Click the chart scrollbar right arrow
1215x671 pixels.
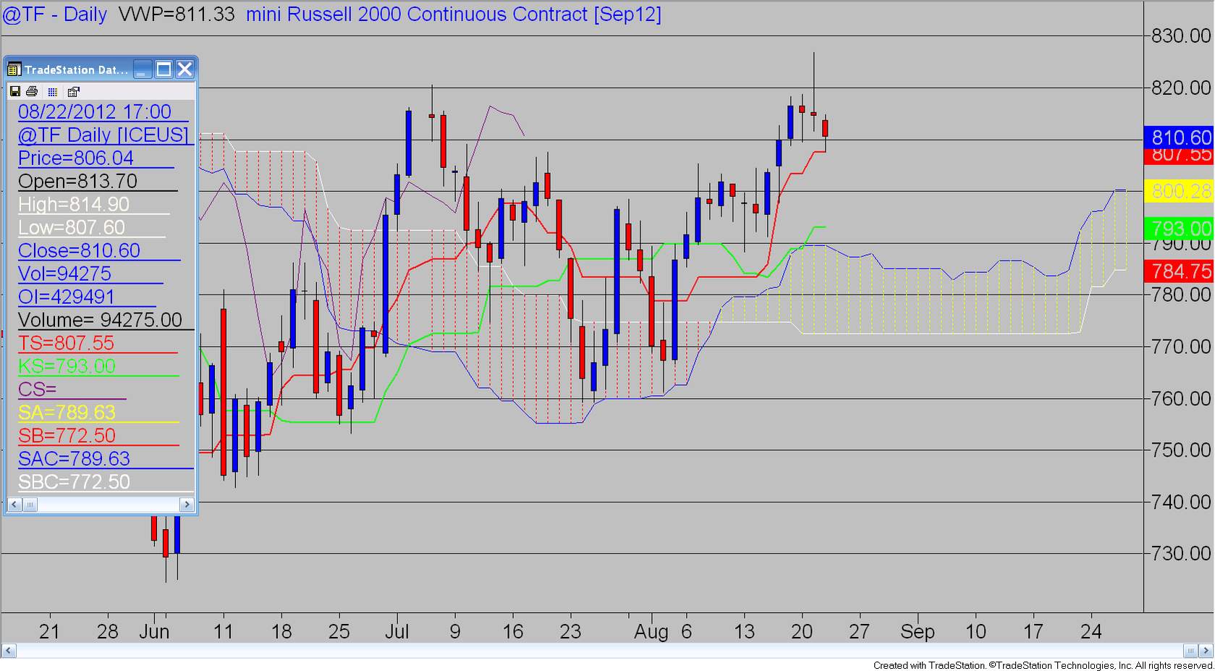(1207, 650)
